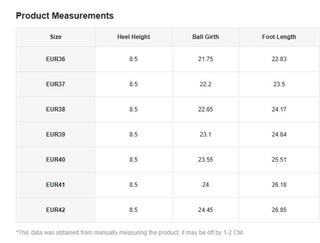Image resolution: width=320 pixels, height=243 pixels.
Task: Click the EUR38 size row label
Action: click(55, 109)
